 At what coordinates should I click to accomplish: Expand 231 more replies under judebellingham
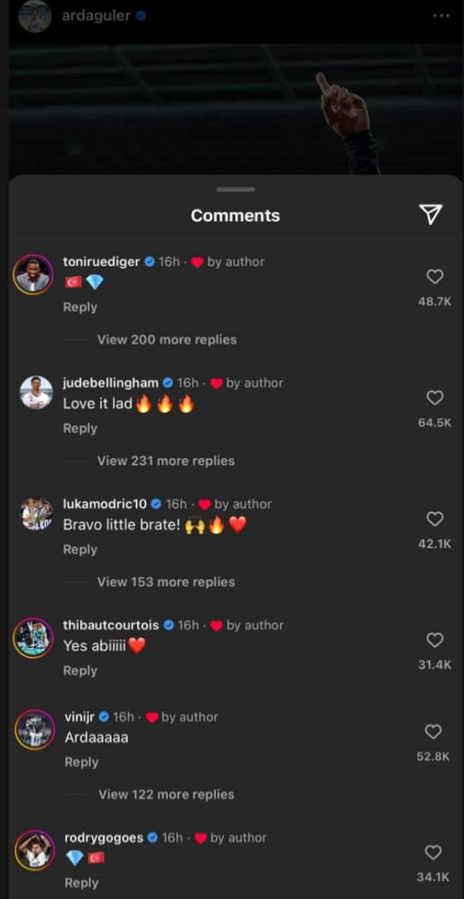pyautogui.click(x=166, y=461)
